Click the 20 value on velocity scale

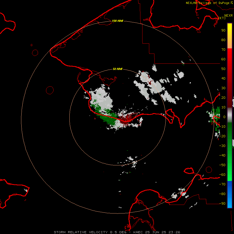pyautogui.click(x=223, y=97)
